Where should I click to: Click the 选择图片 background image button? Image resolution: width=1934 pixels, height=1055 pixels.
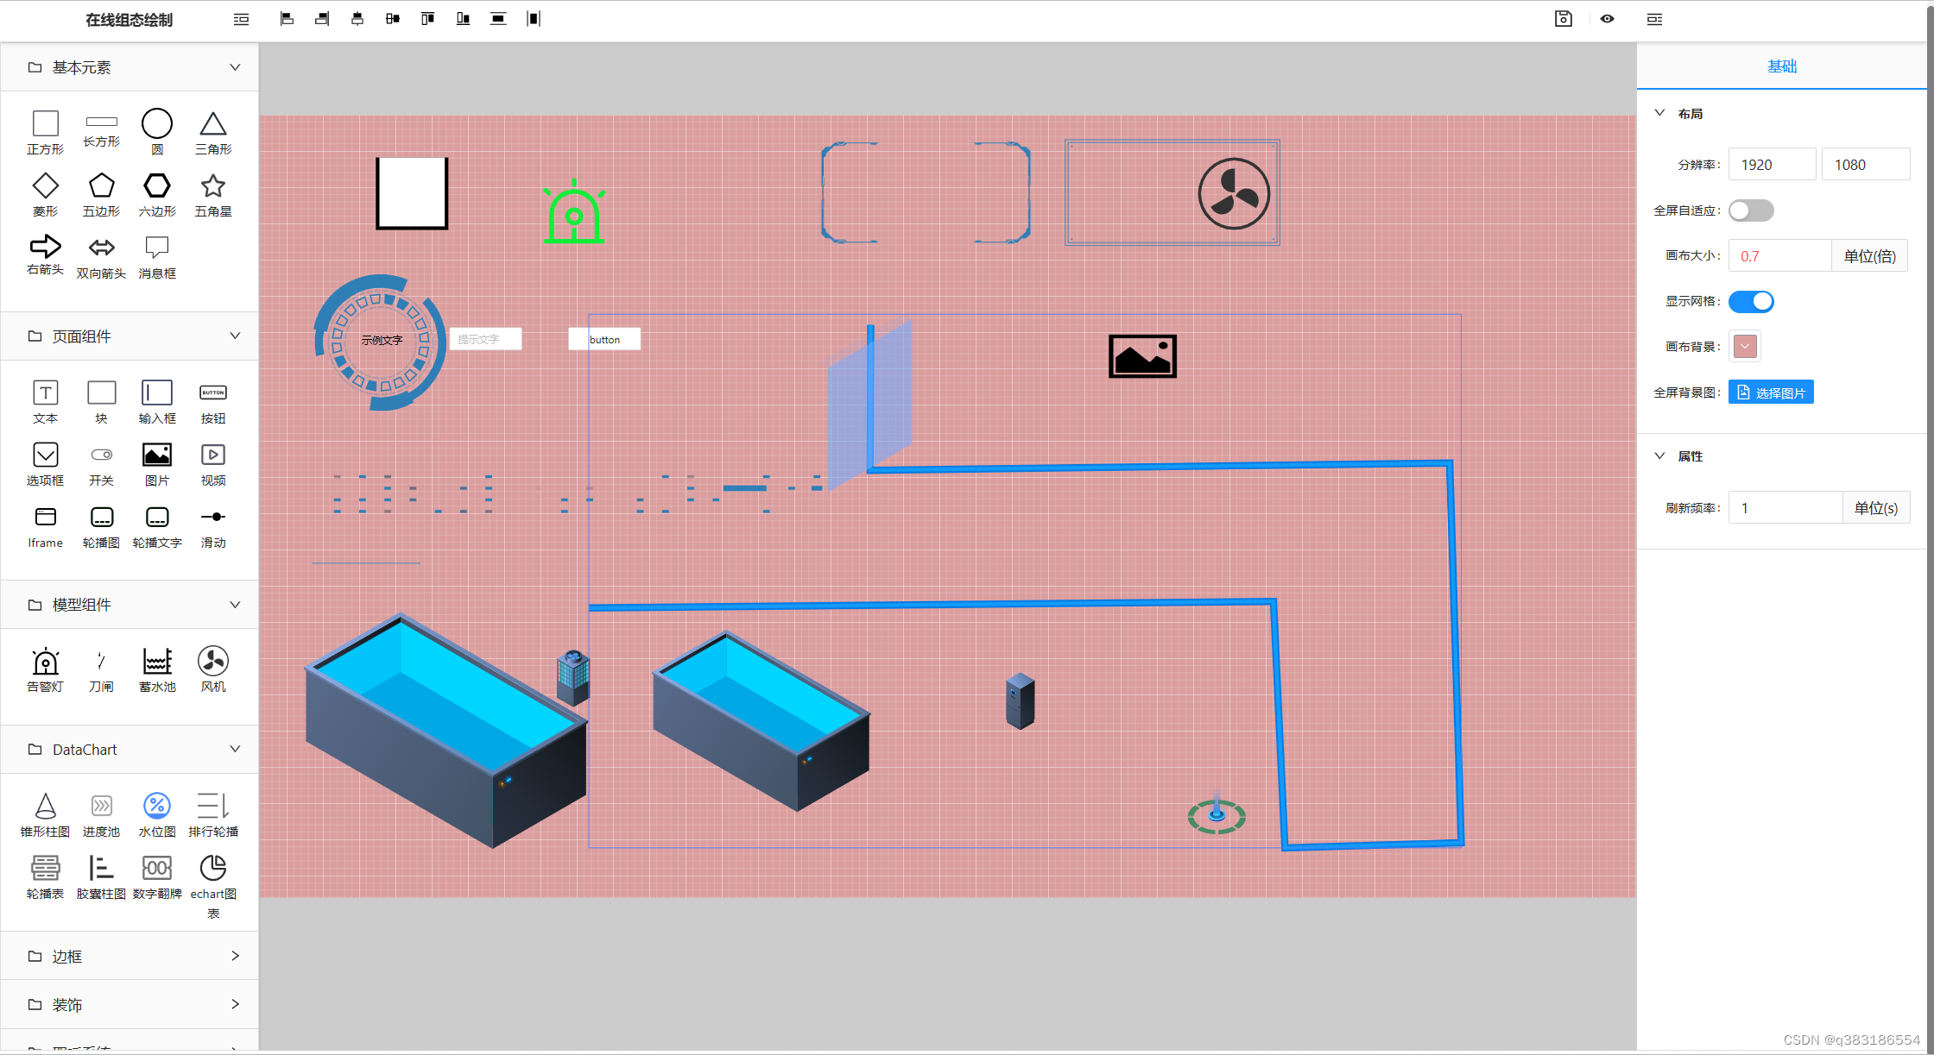tap(1772, 392)
